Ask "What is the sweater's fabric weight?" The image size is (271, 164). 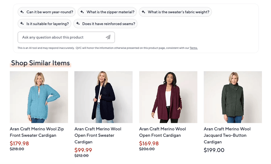(175, 12)
